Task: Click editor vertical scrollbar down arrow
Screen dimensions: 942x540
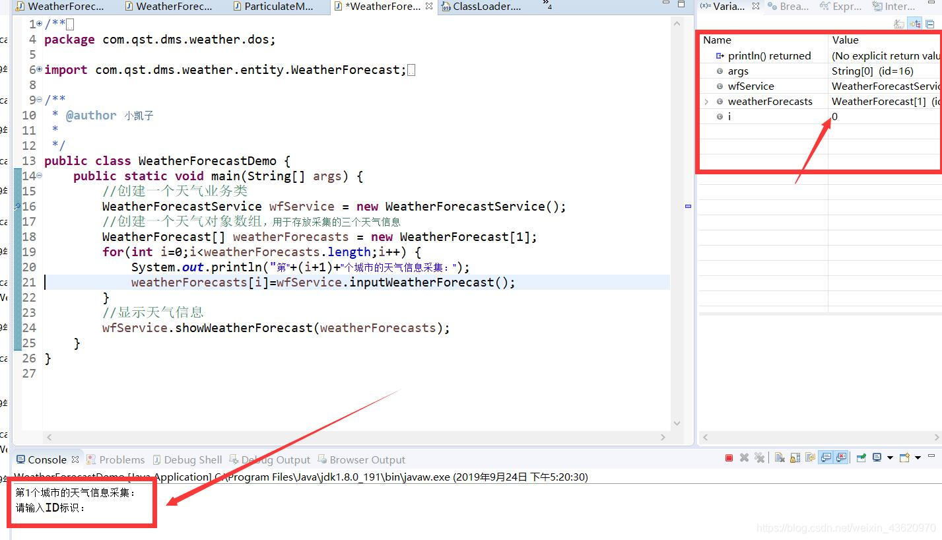Action: (x=677, y=423)
